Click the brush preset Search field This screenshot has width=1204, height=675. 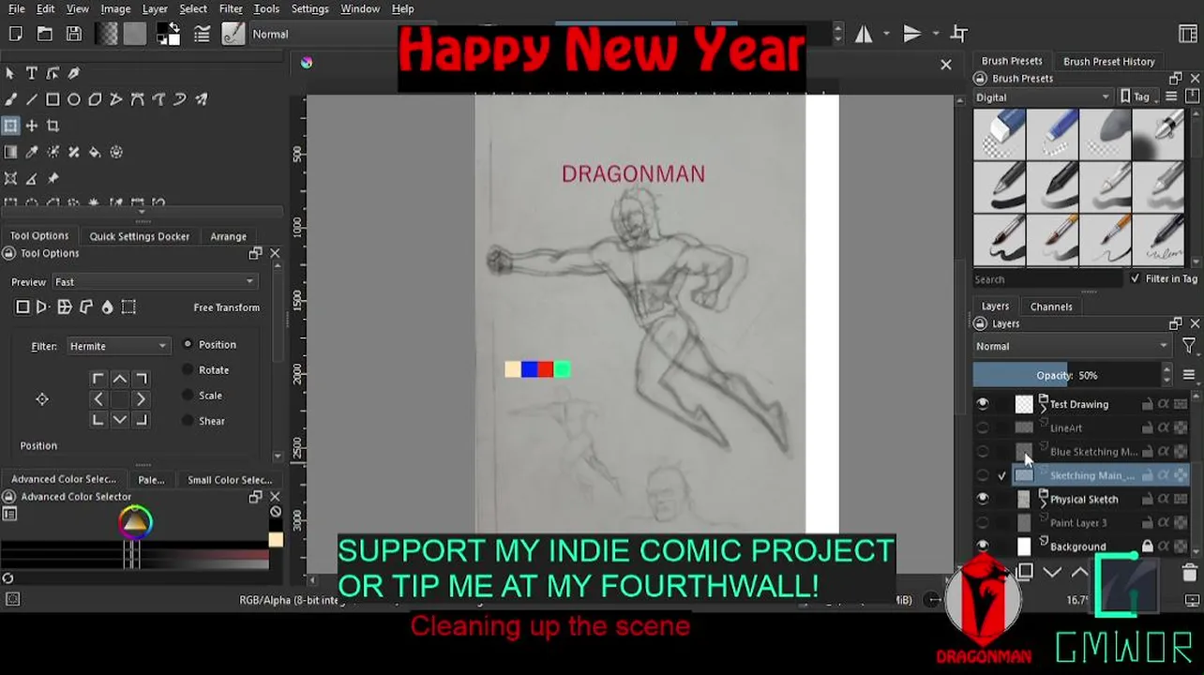1046,279
